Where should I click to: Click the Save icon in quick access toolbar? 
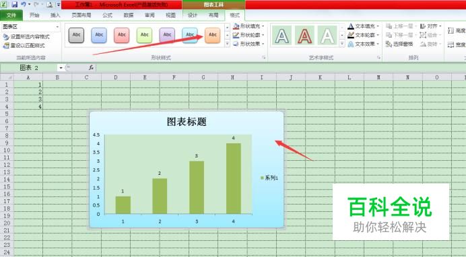tap(15, 5)
